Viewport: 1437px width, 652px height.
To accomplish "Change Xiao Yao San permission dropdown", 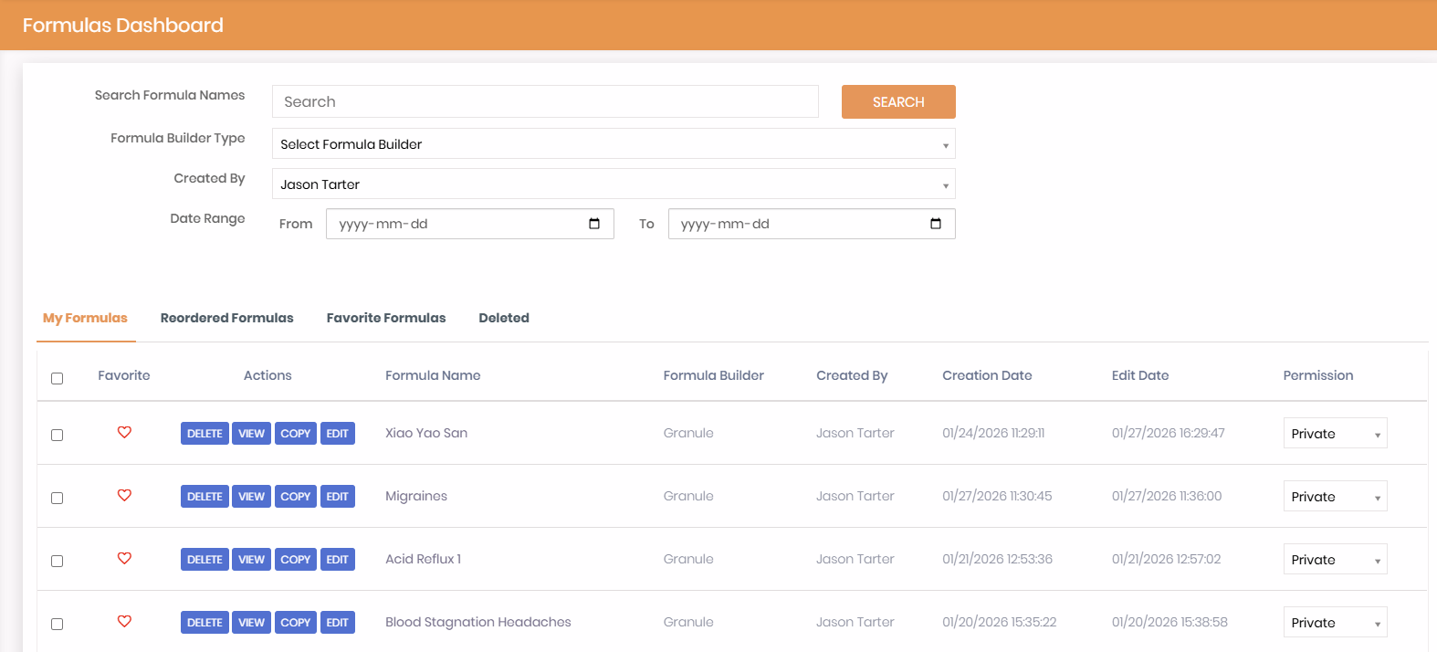I will tap(1335, 434).
